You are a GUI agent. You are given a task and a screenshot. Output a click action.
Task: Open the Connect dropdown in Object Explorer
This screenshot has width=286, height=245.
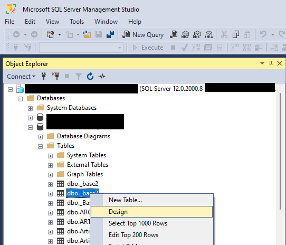pyautogui.click(x=21, y=77)
